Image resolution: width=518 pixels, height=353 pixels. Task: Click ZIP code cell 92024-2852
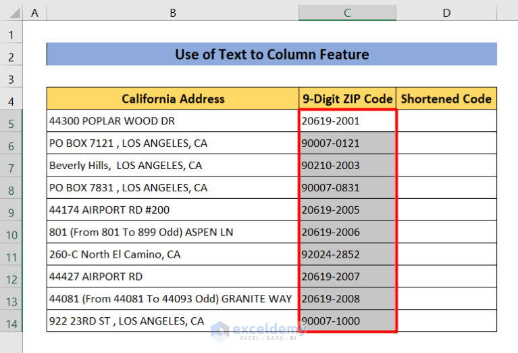tap(348, 254)
